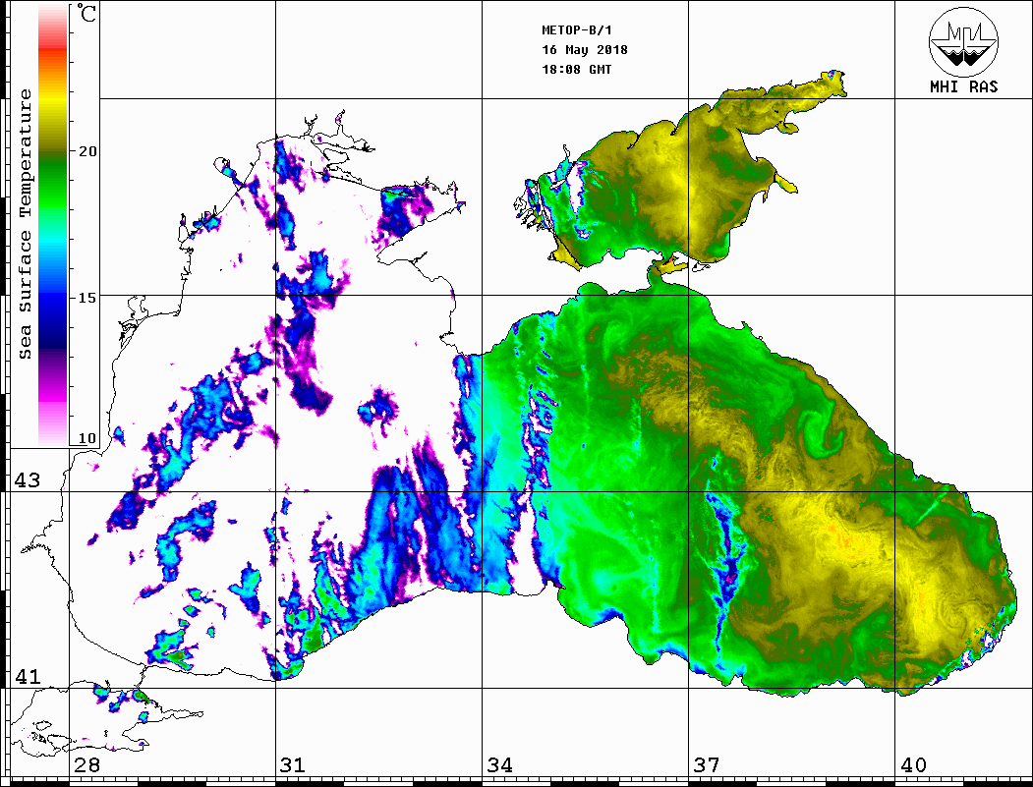Click the °C unit label
This screenshot has width=1033, height=787.
coord(86,13)
